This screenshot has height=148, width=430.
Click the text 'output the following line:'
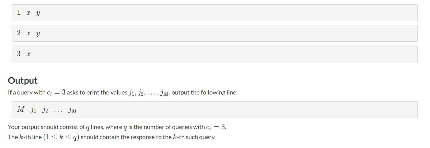pyautogui.click(x=205, y=93)
